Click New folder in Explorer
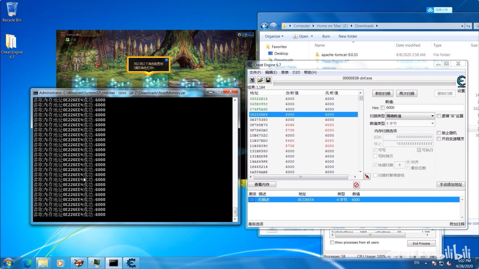Screen dimensions: 479x269 point(348,36)
